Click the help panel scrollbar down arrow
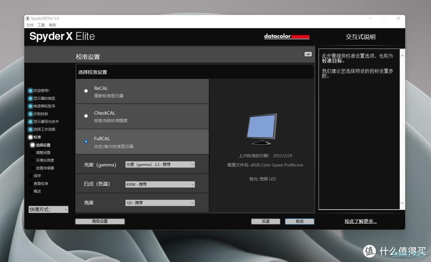 pyautogui.click(x=402, y=203)
